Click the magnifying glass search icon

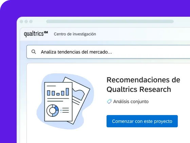[34, 52]
